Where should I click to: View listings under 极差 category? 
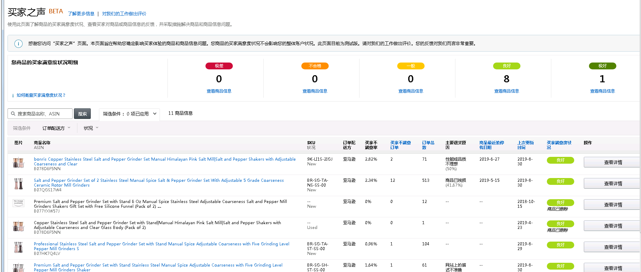(219, 91)
